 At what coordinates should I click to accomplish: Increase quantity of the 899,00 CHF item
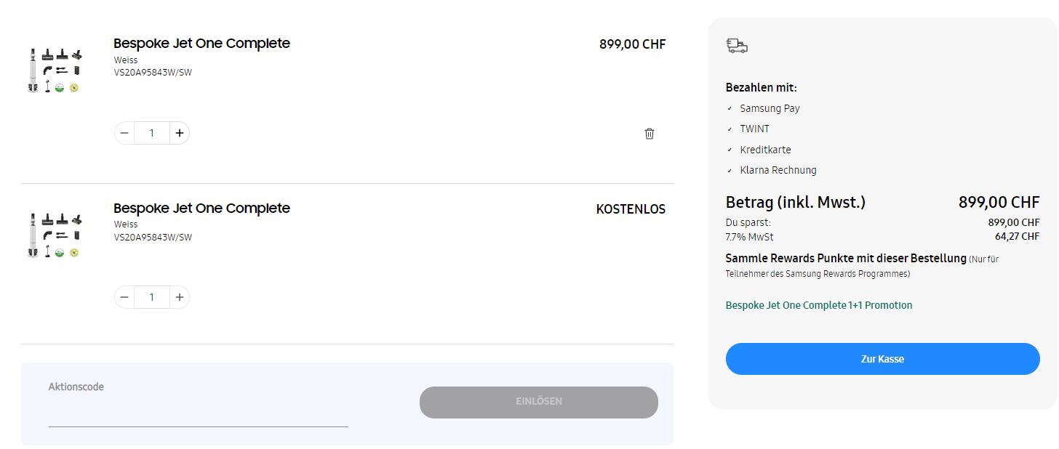(180, 133)
